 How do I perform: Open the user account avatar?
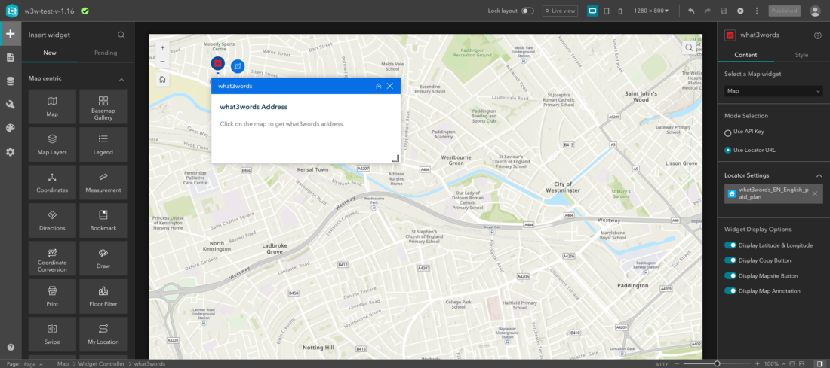pos(815,11)
